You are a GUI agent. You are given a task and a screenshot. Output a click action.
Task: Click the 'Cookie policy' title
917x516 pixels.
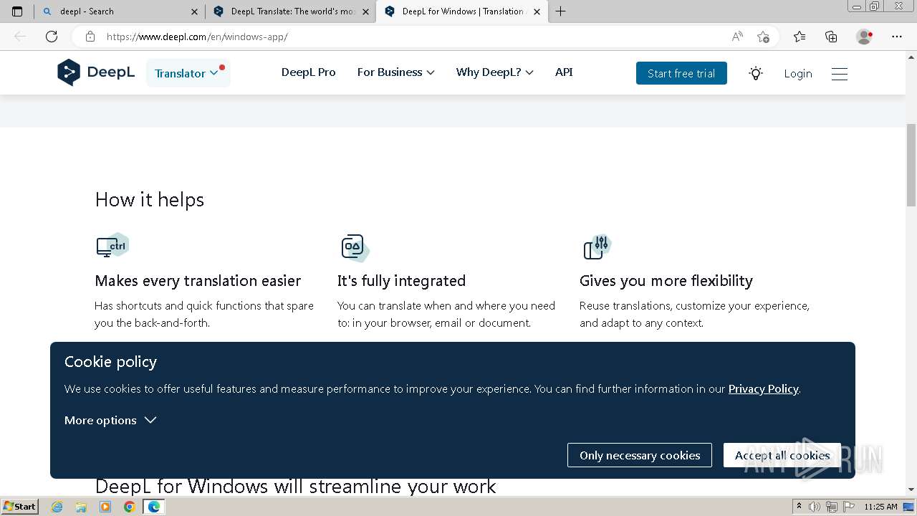(x=110, y=362)
